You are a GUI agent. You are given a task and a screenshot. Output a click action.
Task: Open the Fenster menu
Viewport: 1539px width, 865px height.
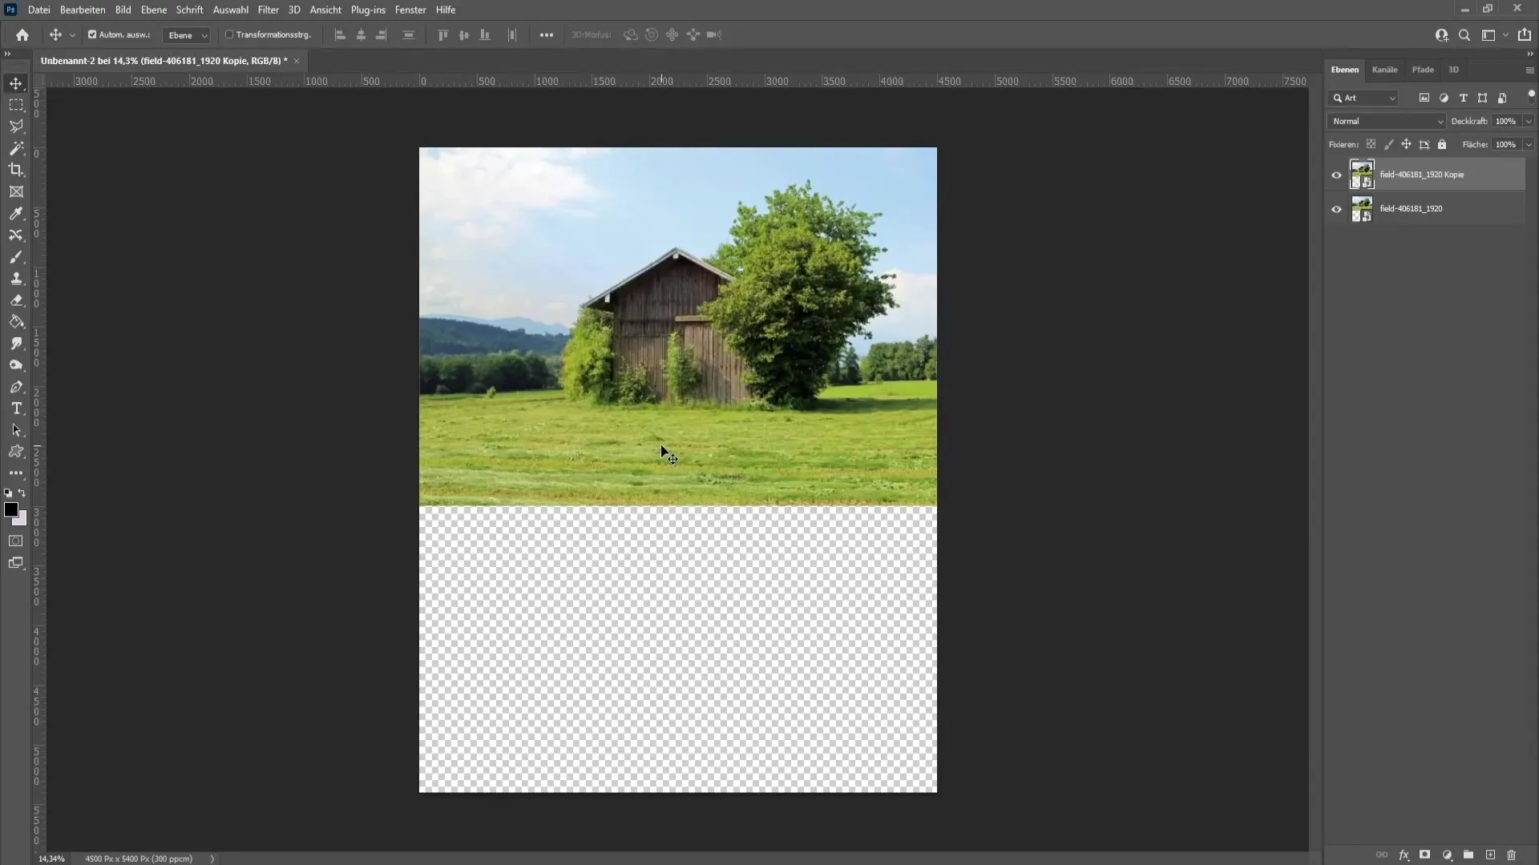[410, 10]
